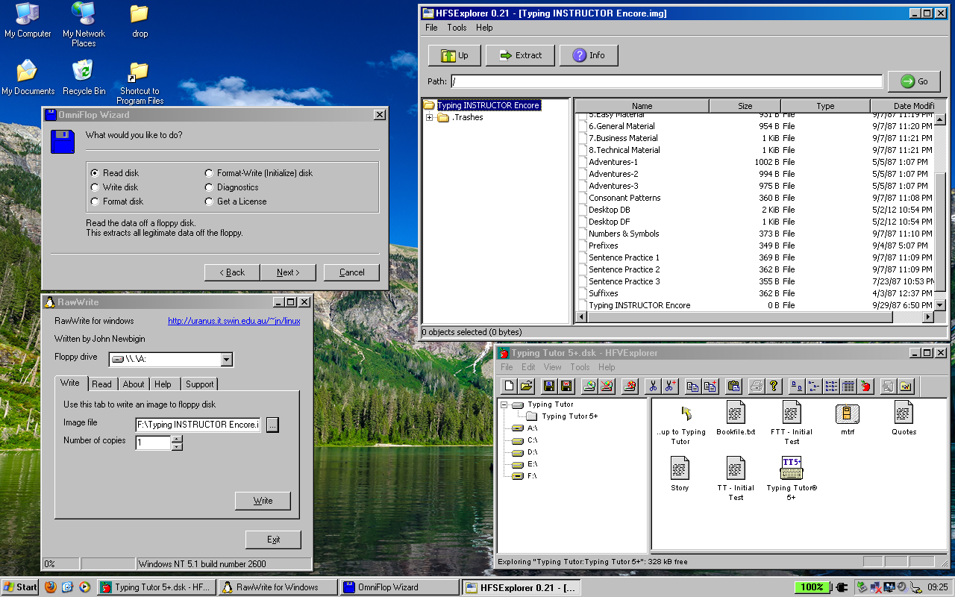Image resolution: width=955 pixels, height=597 pixels.
Task: Open the Floppy drive dropdown in RawWrite
Action: pyautogui.click(x=227, y=360)
